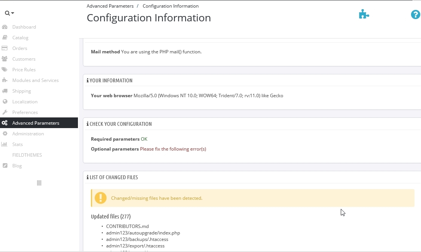The width and height of the screenshot is (421, 252).
Task: Open the Blog menu entry
Action: click(x=17, y=166)
